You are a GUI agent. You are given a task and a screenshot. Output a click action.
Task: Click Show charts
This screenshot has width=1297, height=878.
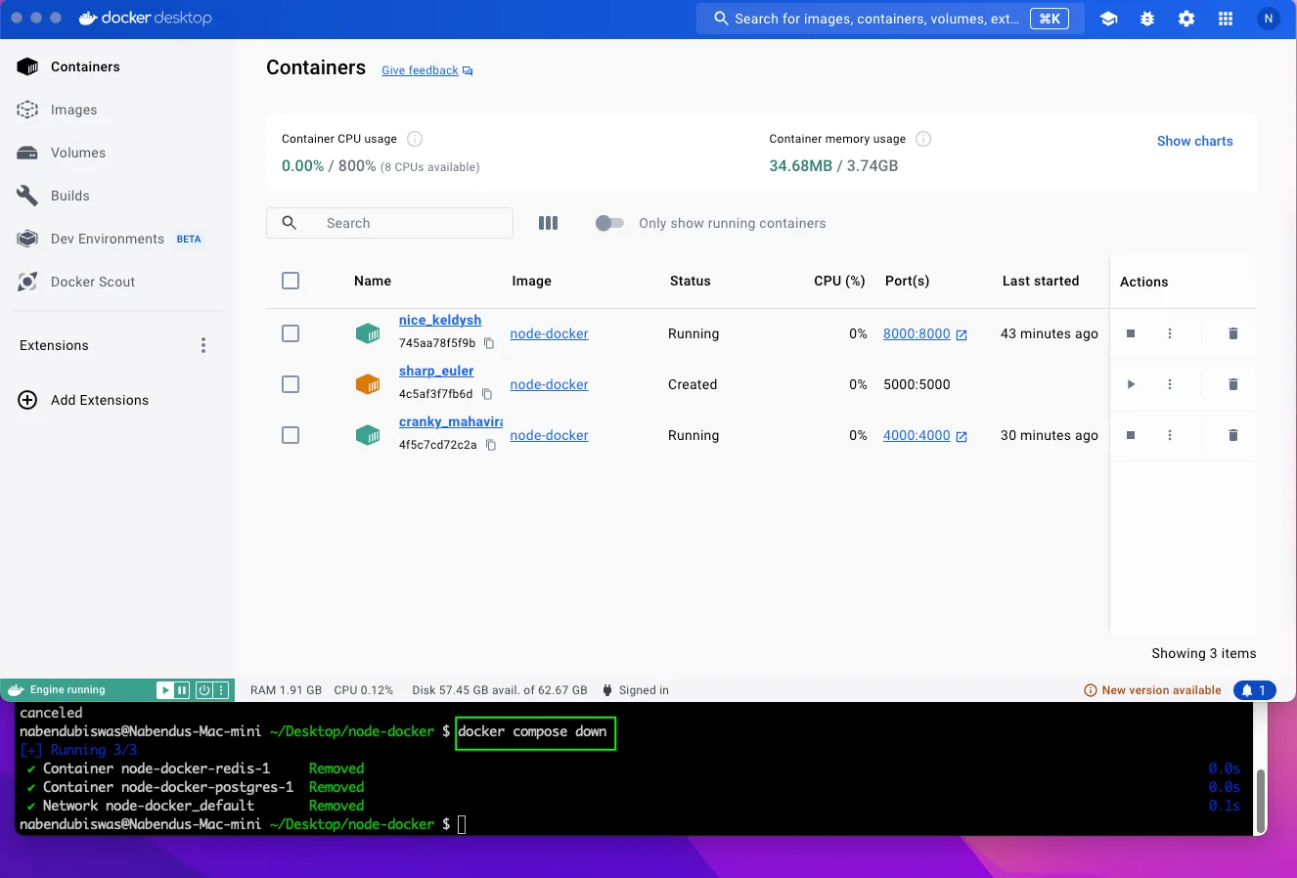[x=1194, y=141]
